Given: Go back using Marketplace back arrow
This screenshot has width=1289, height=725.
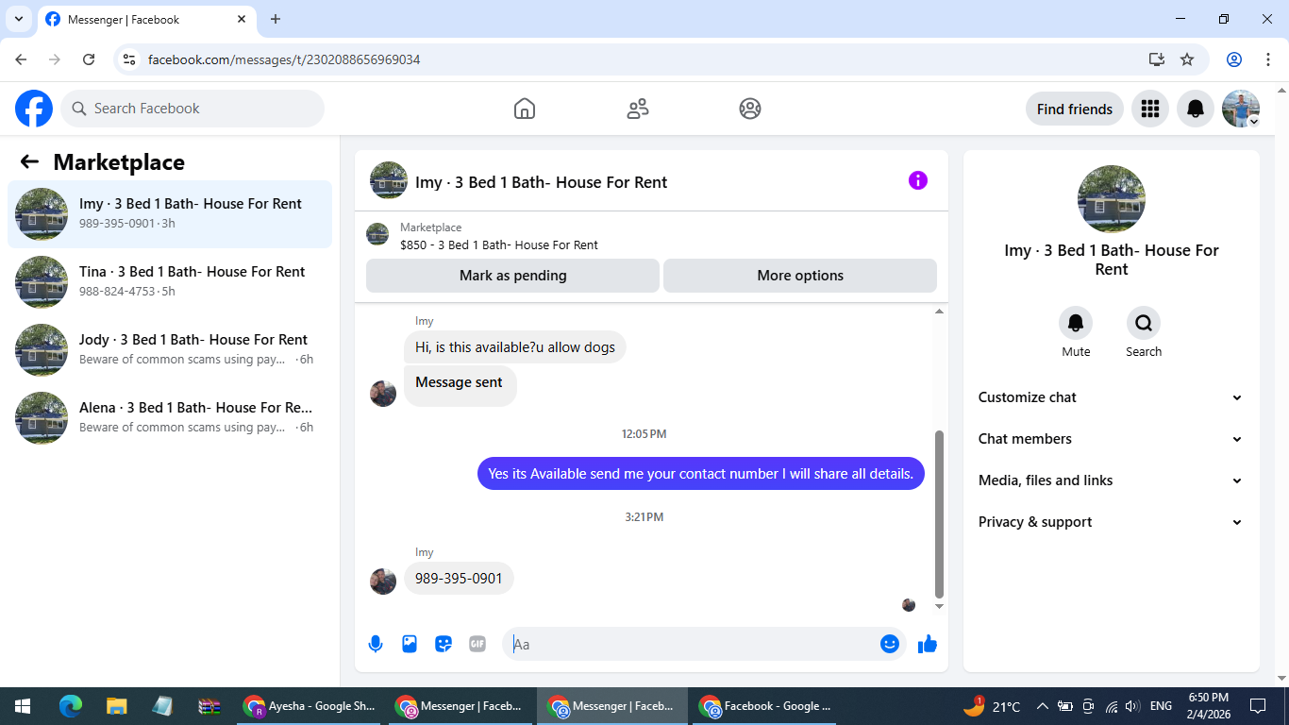Looking at the screenshot, I should pyautogui.click(x=29, y=161).
